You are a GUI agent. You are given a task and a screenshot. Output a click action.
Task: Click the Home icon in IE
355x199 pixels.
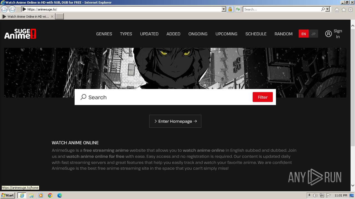337,10
